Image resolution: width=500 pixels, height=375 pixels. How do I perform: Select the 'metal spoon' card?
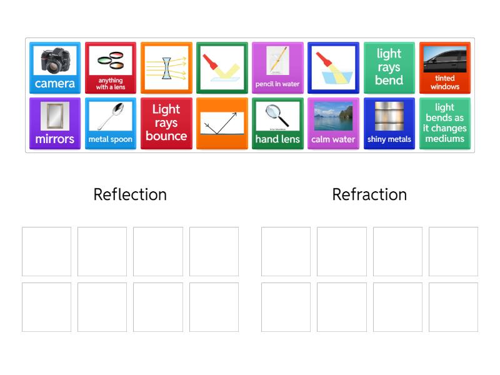tap(111, 123)
